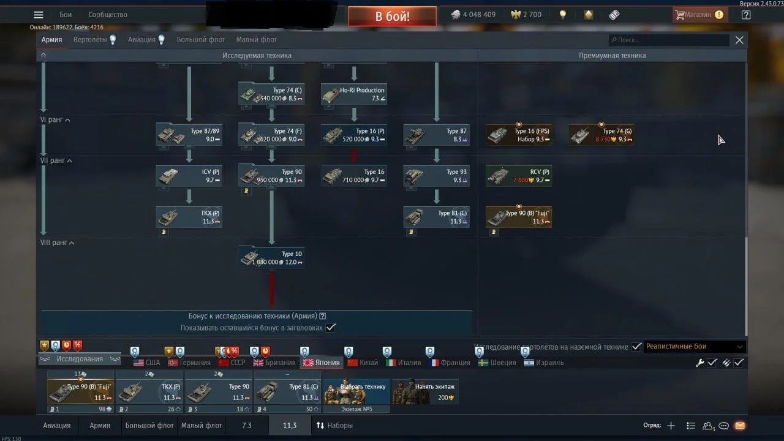Click Нанять экипаж recruit crew button

[425, 391]
